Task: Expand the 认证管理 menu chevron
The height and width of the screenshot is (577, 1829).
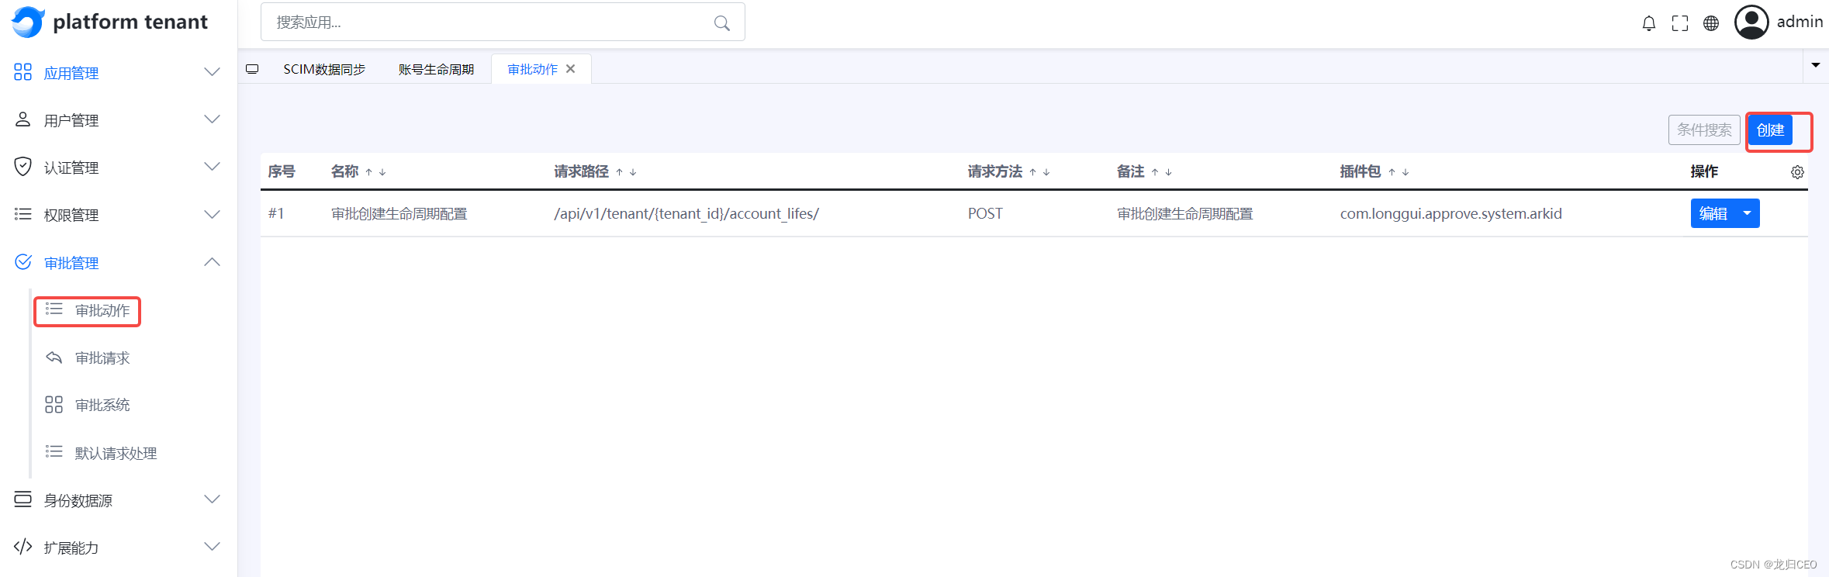Action: click(212, 167)
